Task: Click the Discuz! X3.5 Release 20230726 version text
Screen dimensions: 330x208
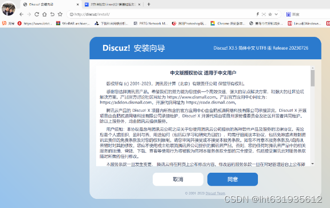Action: click(261, 48)
